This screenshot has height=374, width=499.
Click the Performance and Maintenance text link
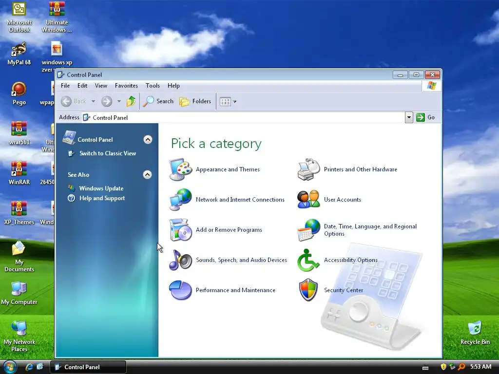235,290
